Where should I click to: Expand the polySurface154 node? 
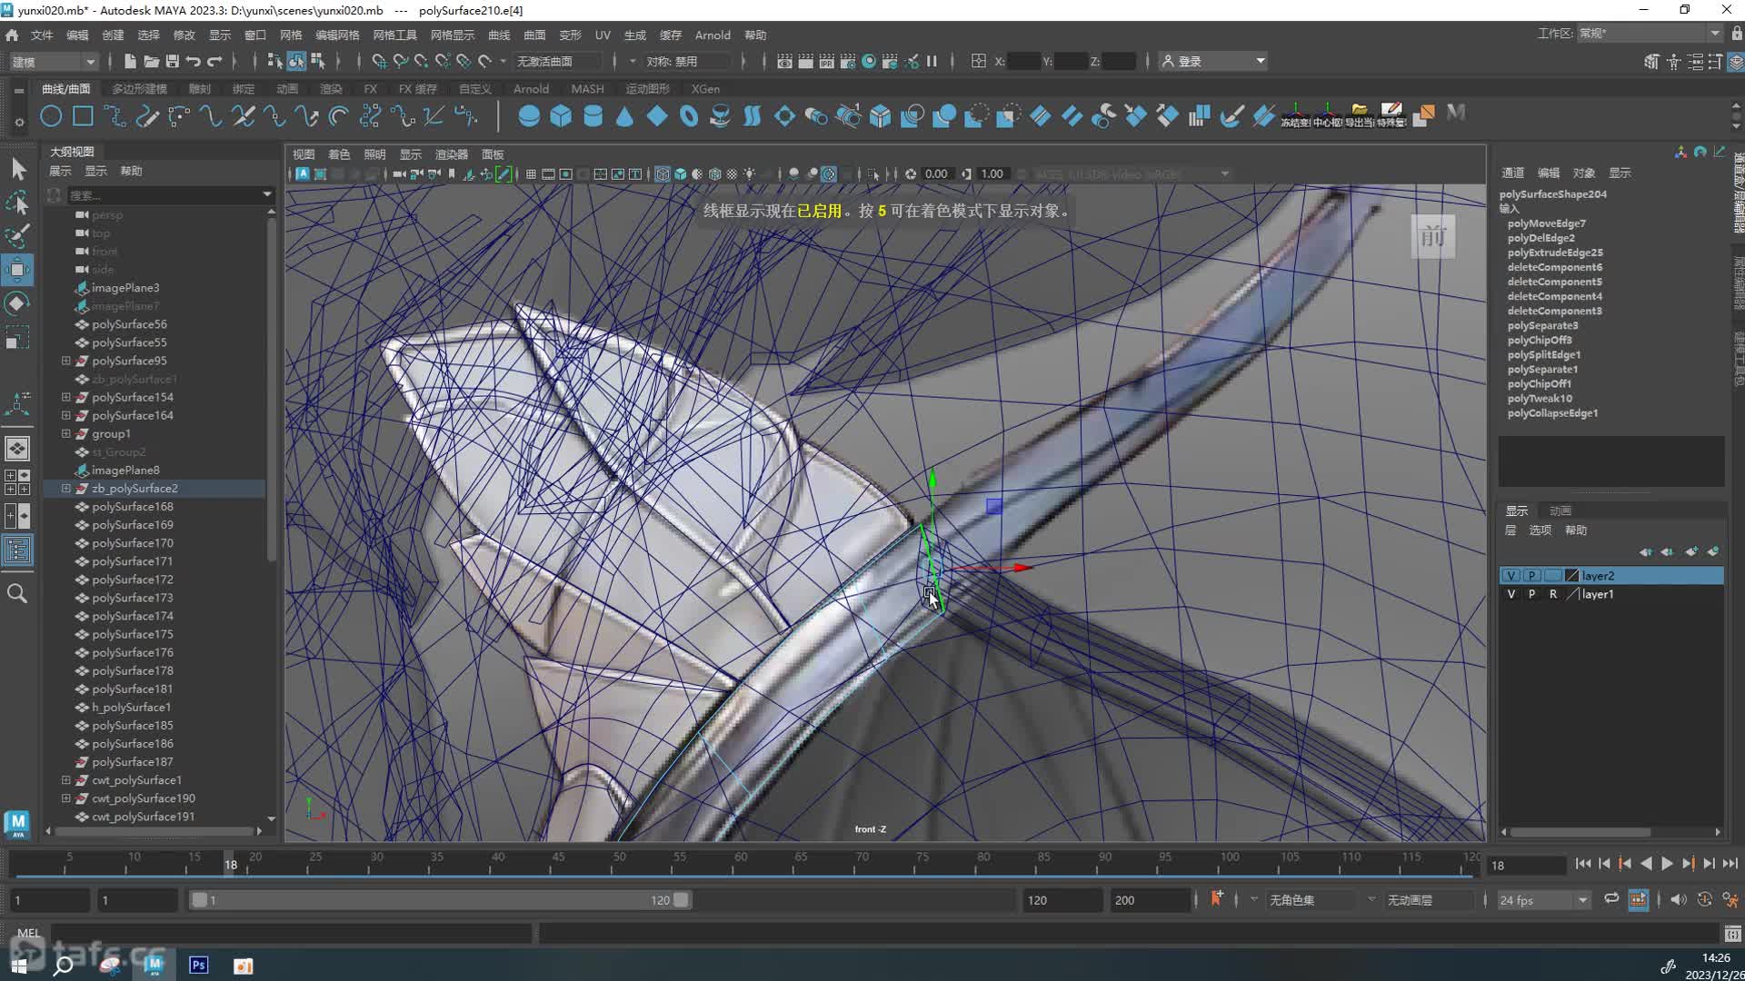(66, 397)
